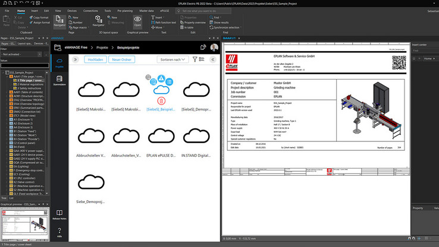Click the Neuer Ordner button
This screenshot has width=439, height=247.
point(122,59)
